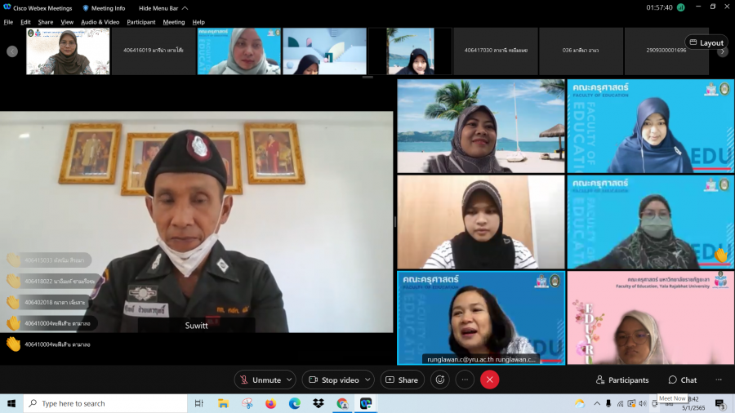Open Dropbox from the Windows taskbar
The image size is (735, 413).
point(318,403)
